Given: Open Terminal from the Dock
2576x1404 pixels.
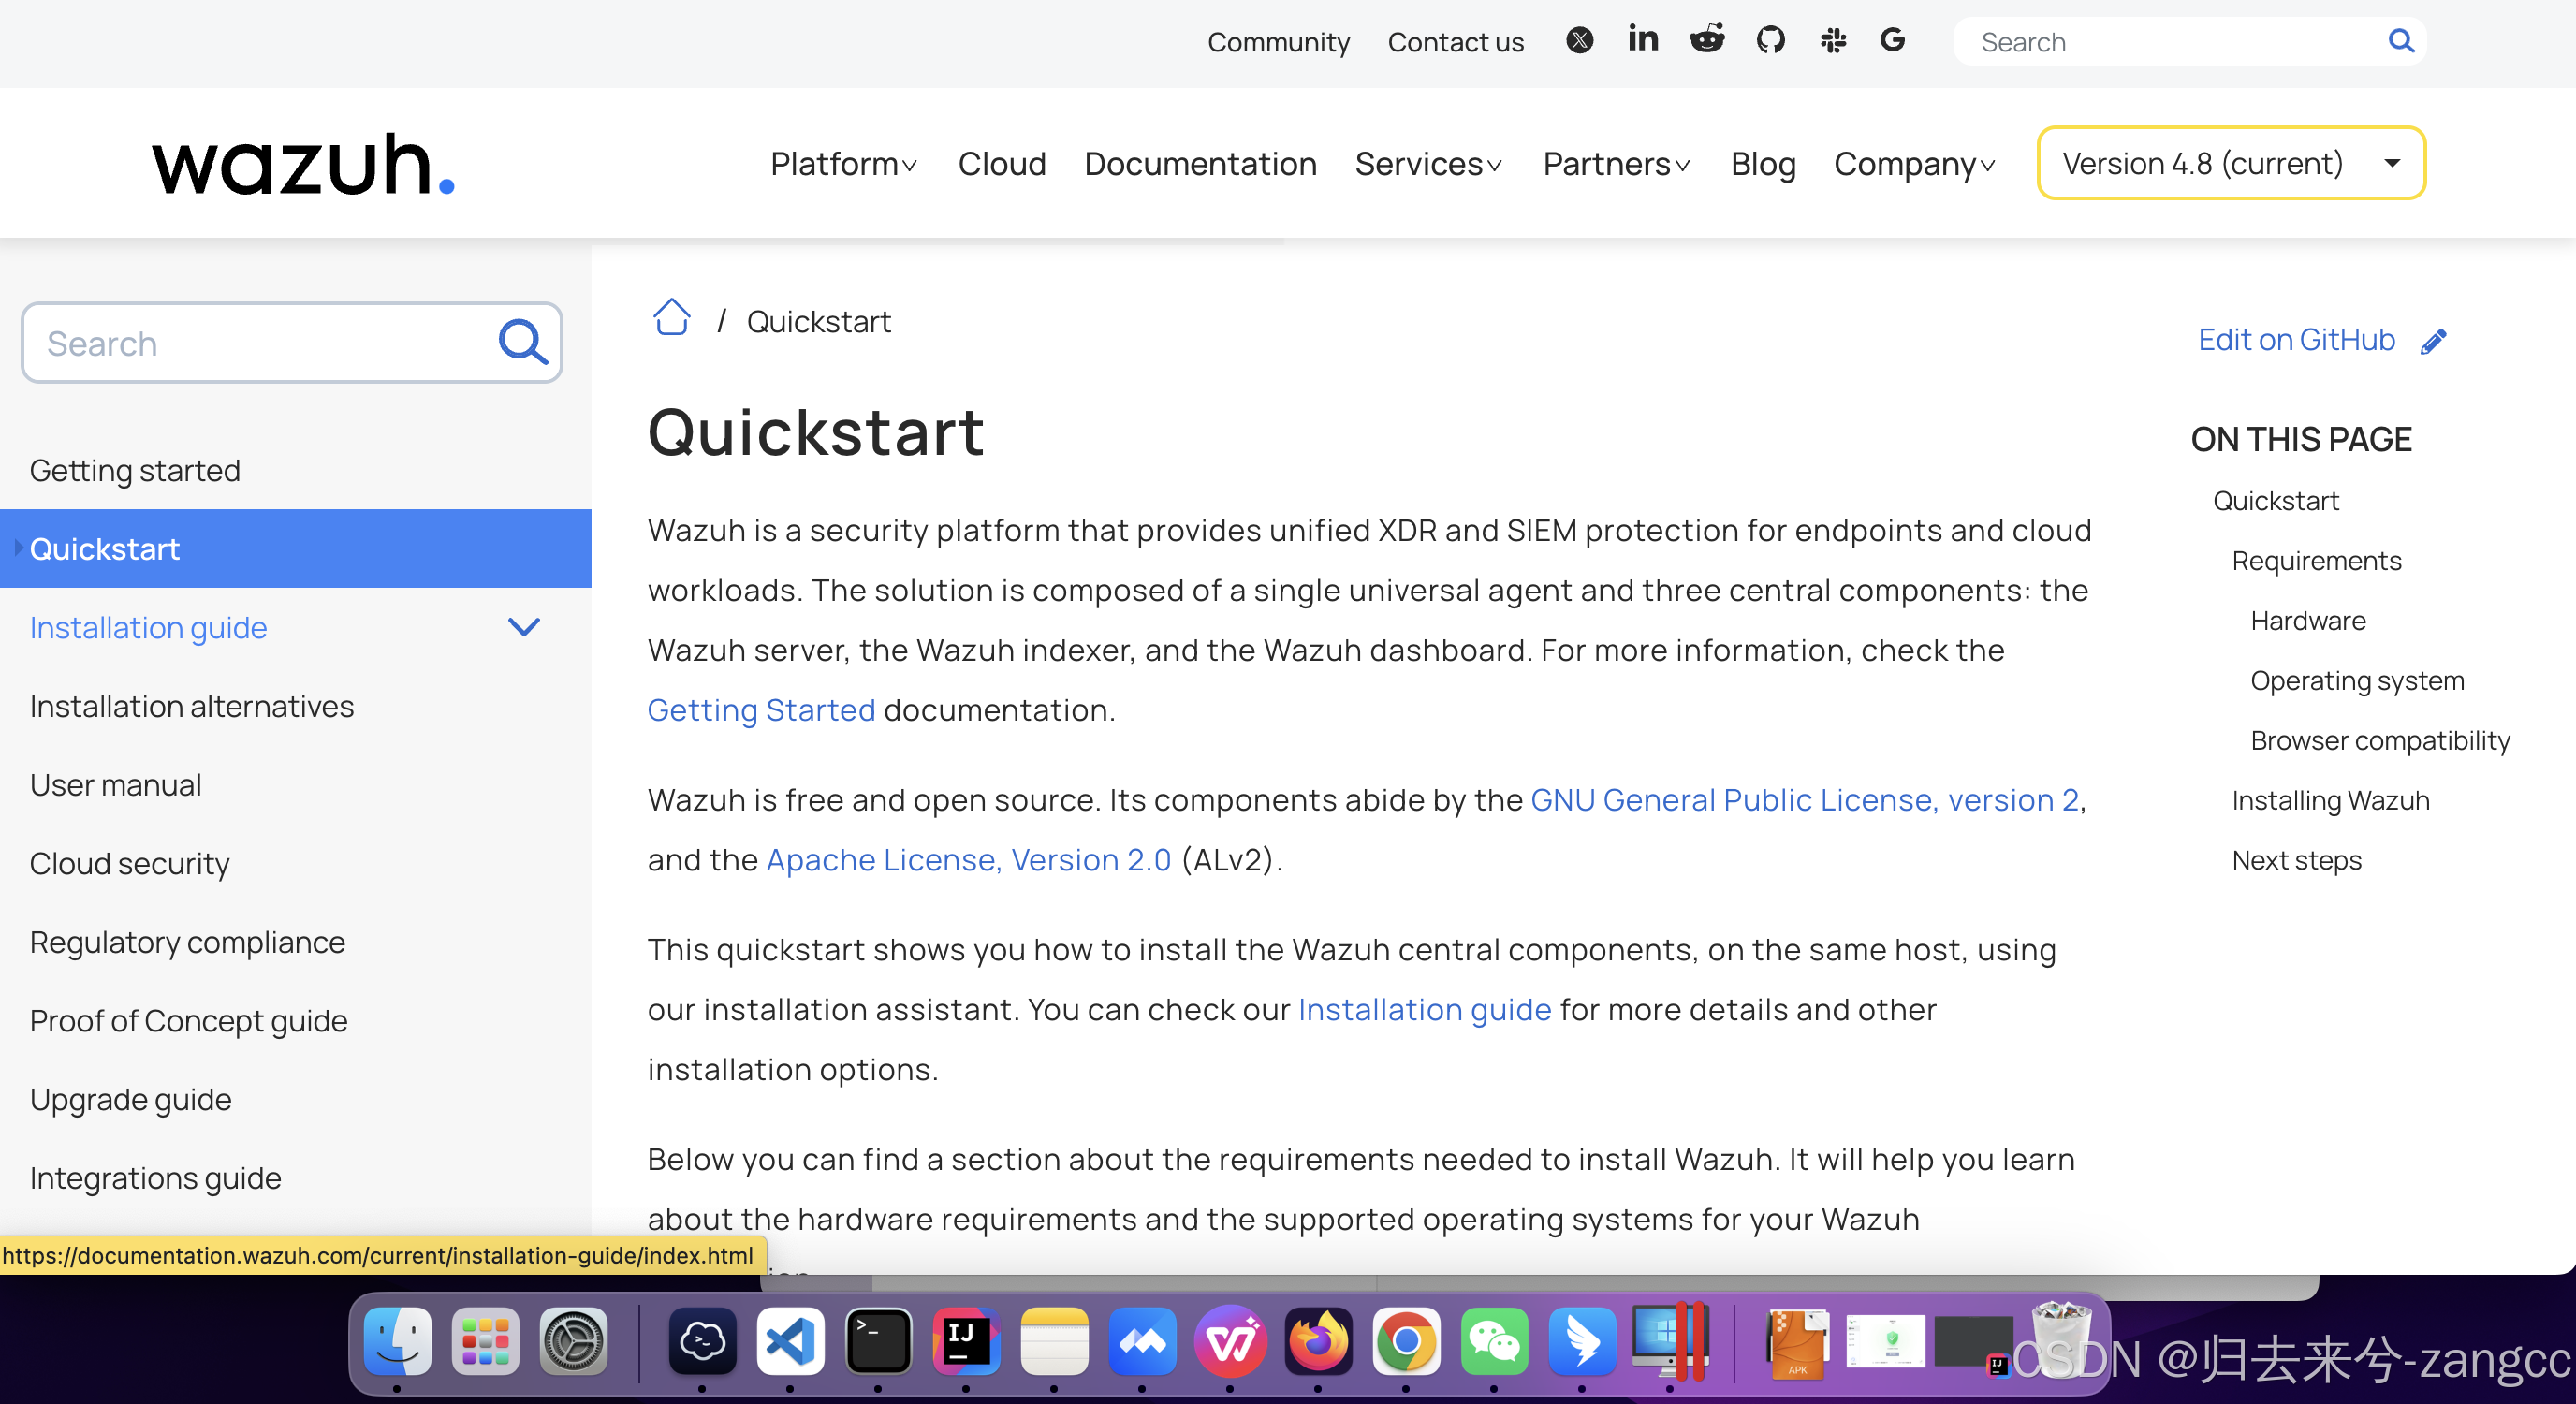Looking at the screenshot, I should point(878,1341).
